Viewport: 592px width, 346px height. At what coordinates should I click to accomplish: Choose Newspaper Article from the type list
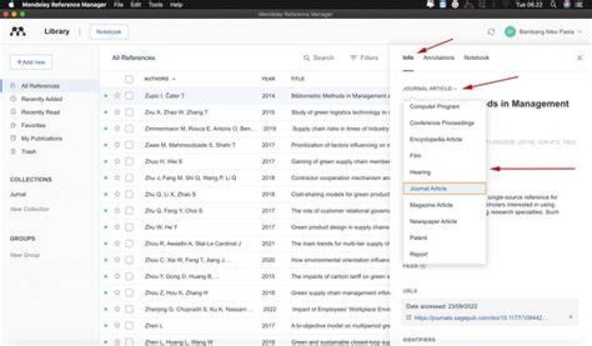point(433,221)
